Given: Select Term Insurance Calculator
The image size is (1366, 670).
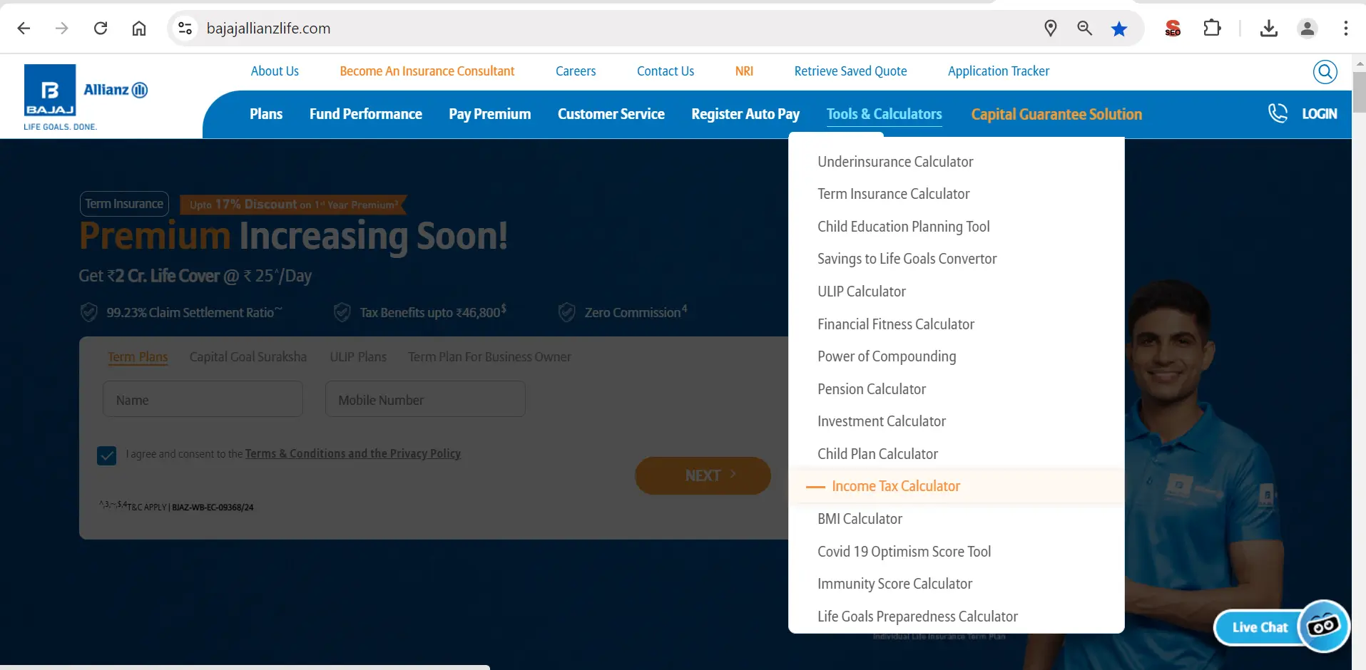Looking at the screenshot, I should 894,194.
